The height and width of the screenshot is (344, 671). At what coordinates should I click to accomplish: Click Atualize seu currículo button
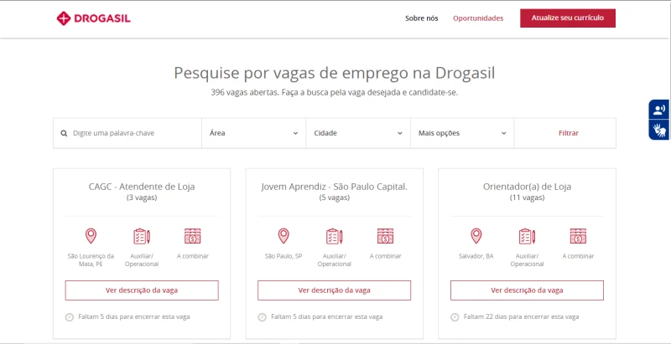pyautogui.click(x=568, y=18)
